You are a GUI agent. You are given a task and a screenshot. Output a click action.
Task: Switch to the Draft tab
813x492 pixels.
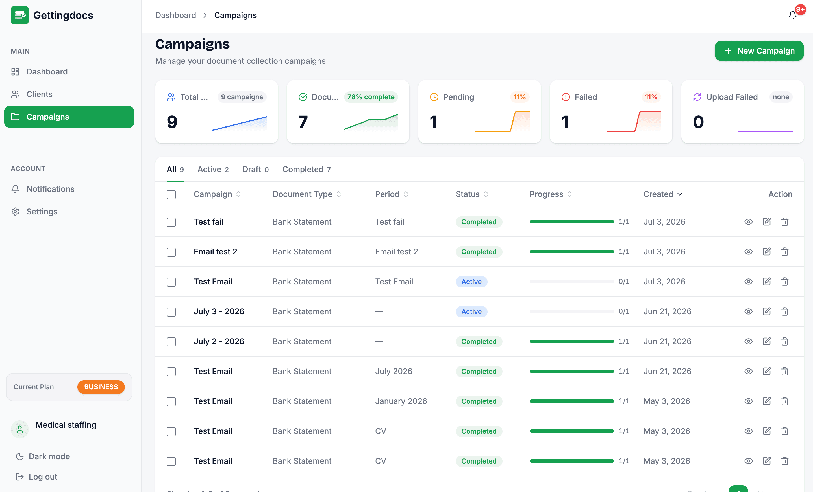[x=255, y=169]
